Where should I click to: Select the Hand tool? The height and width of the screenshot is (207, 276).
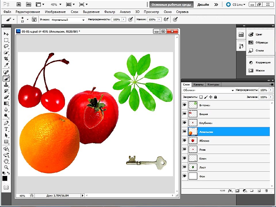(6, 161)
